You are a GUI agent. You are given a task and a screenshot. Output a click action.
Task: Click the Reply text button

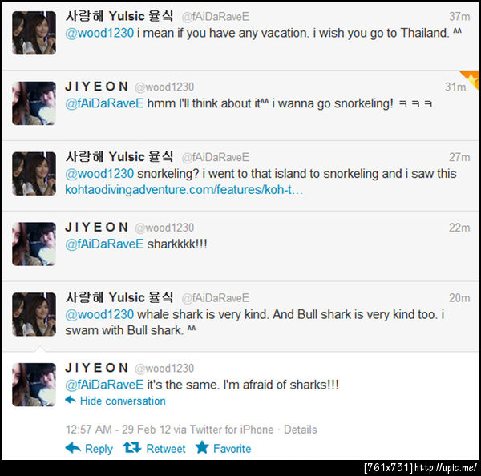pos(99,449)
